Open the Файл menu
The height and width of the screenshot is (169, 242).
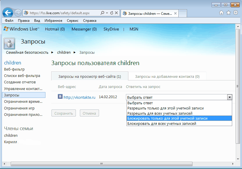pos(9,21)
